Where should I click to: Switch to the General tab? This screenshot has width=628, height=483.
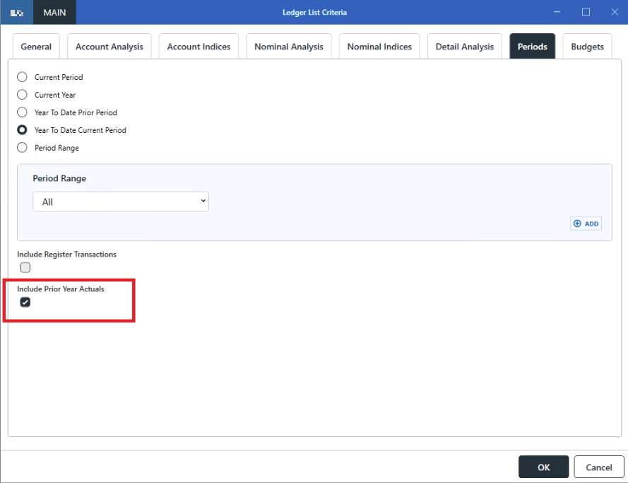coord(36,47)
